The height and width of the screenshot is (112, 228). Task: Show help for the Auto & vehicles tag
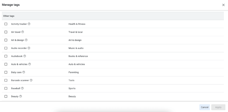pos(30,64)
